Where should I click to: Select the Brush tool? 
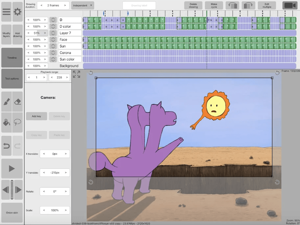tap(7, 102)
